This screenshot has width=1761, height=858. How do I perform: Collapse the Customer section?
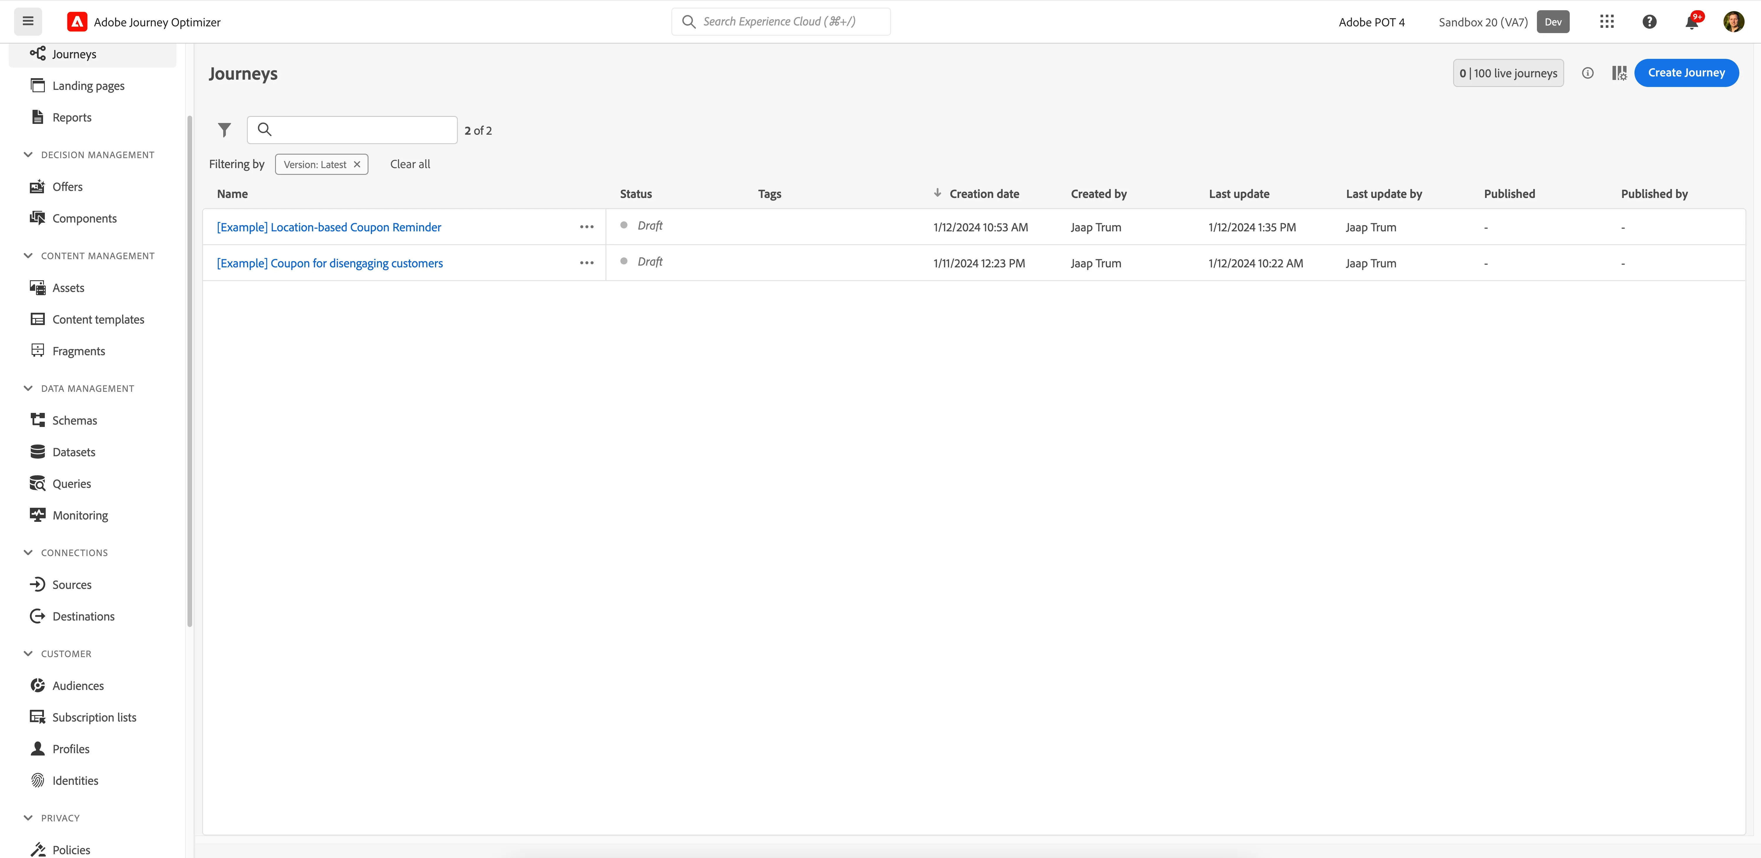28,654
